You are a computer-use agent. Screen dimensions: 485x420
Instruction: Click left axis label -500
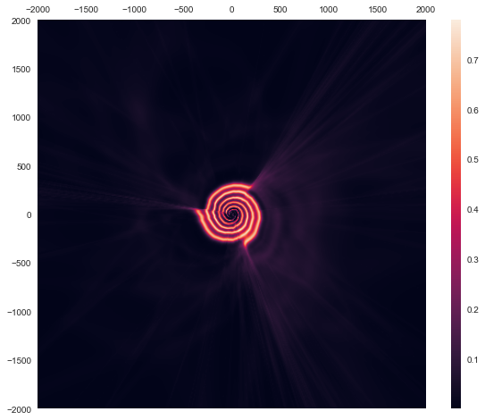tap(21, 264)
